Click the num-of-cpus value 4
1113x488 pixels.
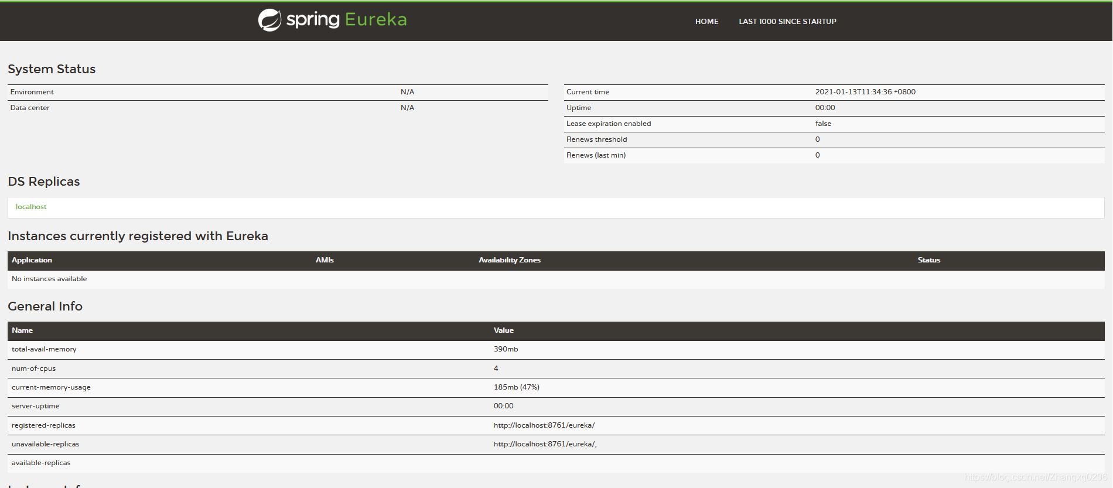click(x=496, y=368)
